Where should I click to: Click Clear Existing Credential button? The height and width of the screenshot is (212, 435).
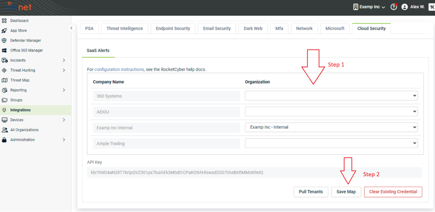point(393,192)
